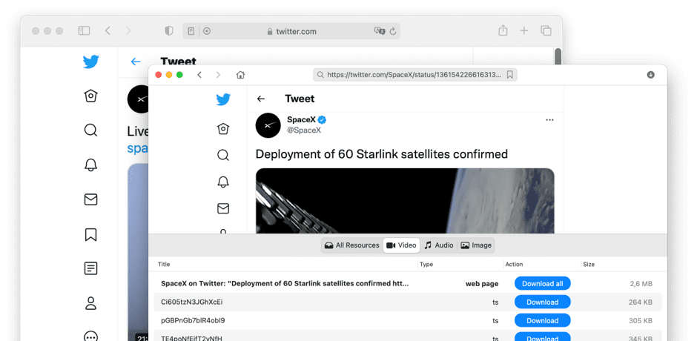
Task: Switch to All Resources tab
Action: (x=352, y=245)
